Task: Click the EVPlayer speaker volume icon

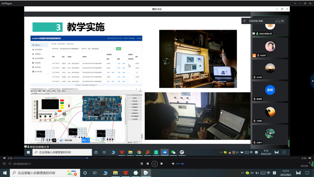Action: (173, 163)
